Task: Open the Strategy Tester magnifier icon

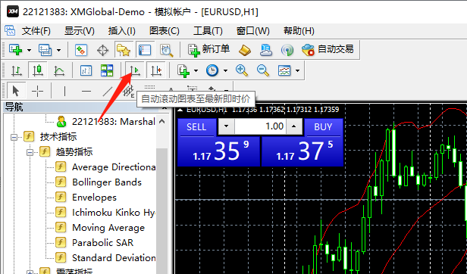Action: (x=166, y=50)
